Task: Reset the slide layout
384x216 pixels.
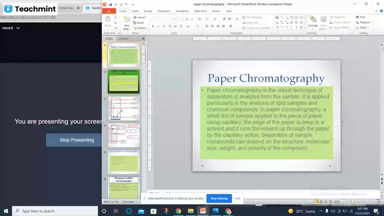Action: [x=138, y=23]
